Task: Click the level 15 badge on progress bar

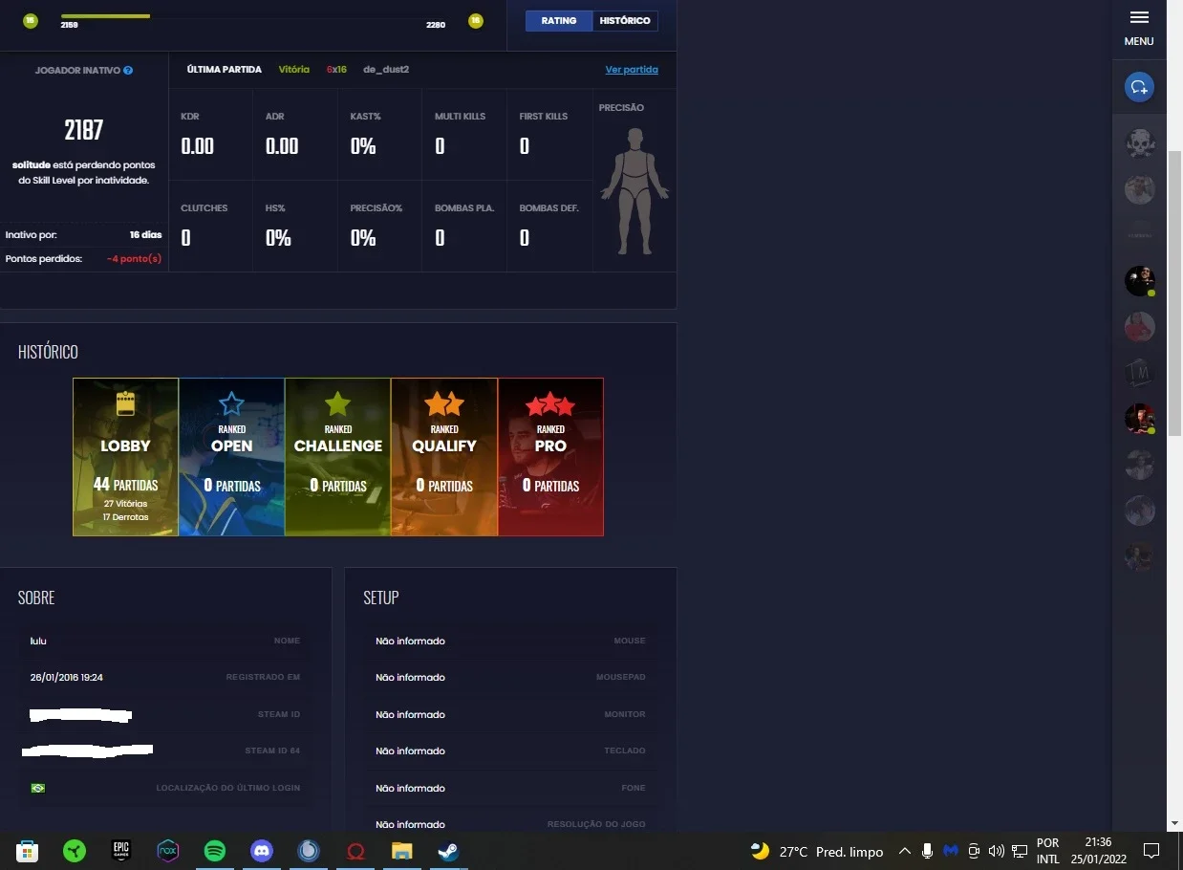Action: tap(31, 21)
